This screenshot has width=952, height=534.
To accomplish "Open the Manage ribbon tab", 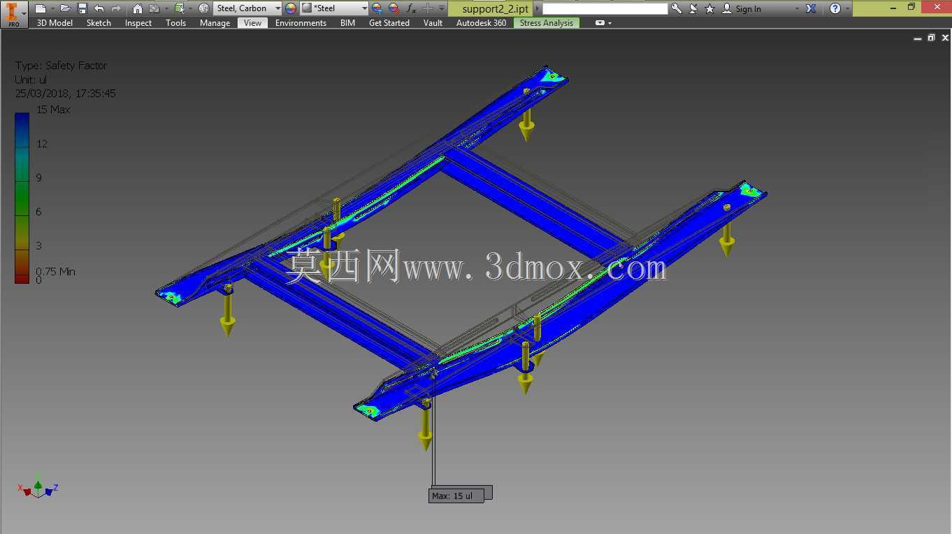I will point(215,23).
